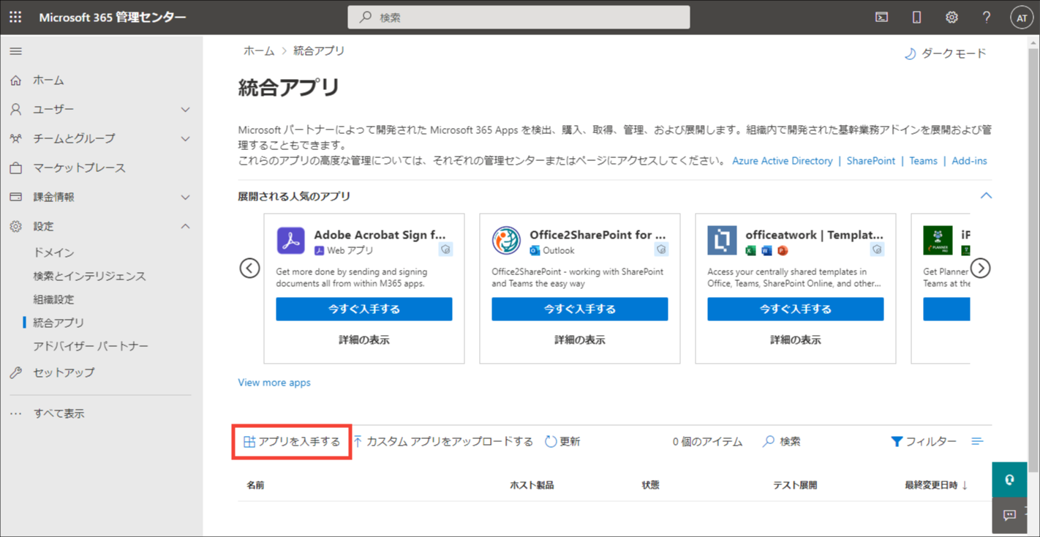Click アプリを入手する button
Image resolution: width=1040 pixels, height=537 pixels.
[x=292, y=442]
